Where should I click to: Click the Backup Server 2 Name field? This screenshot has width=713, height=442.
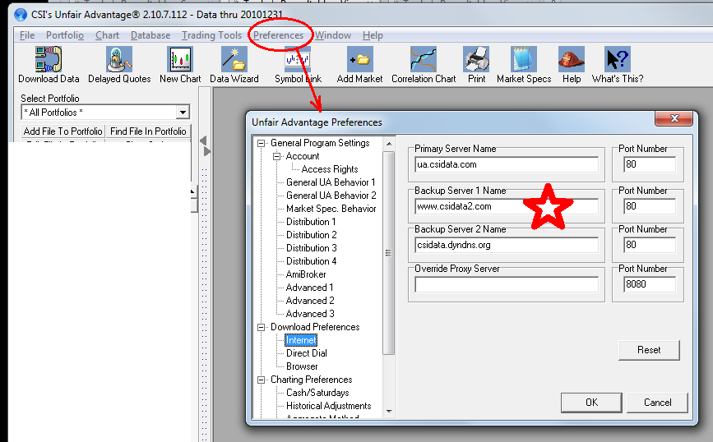click(507, 245)
